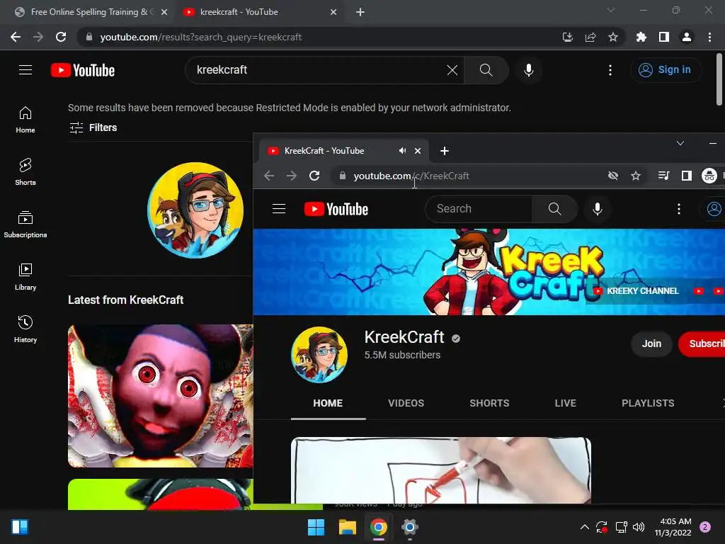Open File Explorer from the taskbar
This screenshot has width=725, height=544.
[x=347, y=527]
